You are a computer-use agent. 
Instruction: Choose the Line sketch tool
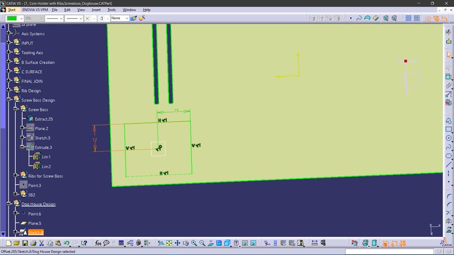point(448,165)
